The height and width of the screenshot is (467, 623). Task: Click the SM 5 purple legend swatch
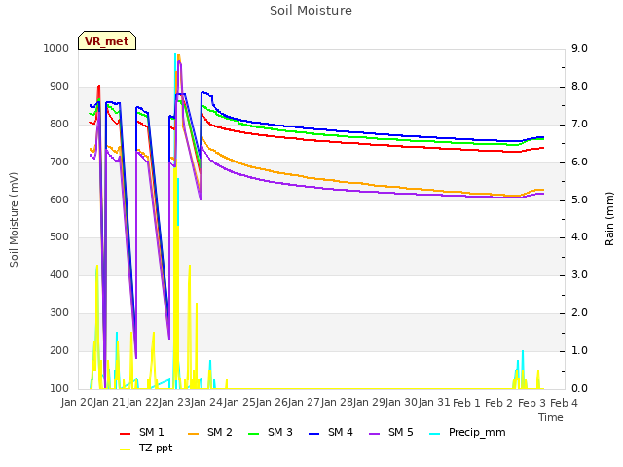tap(374, 434)
